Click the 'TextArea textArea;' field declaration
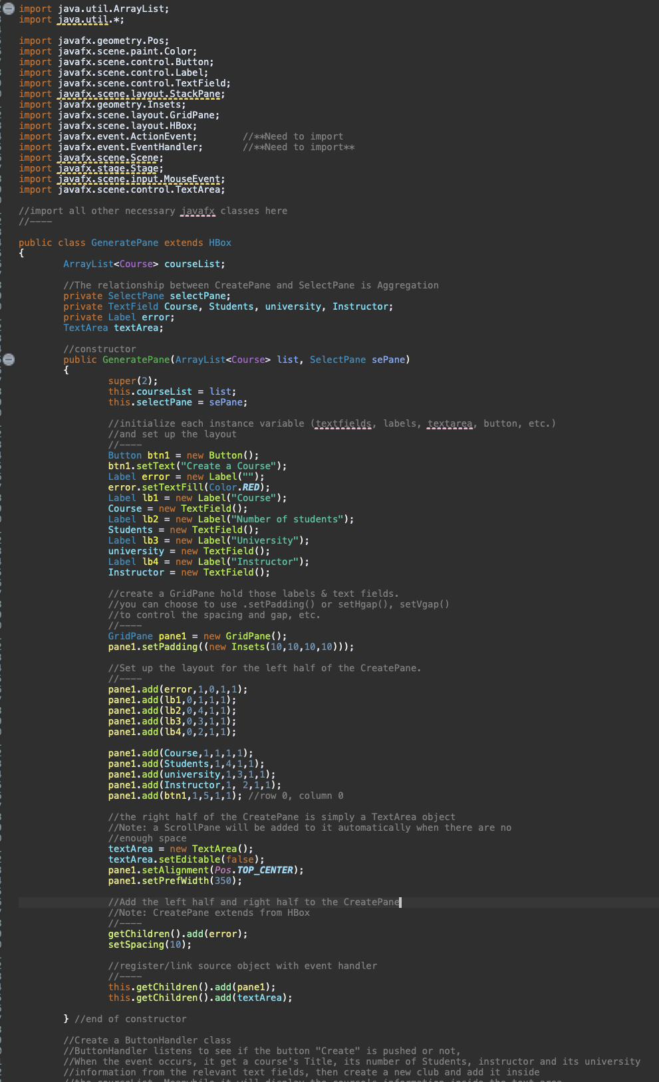 click(113, 328)
